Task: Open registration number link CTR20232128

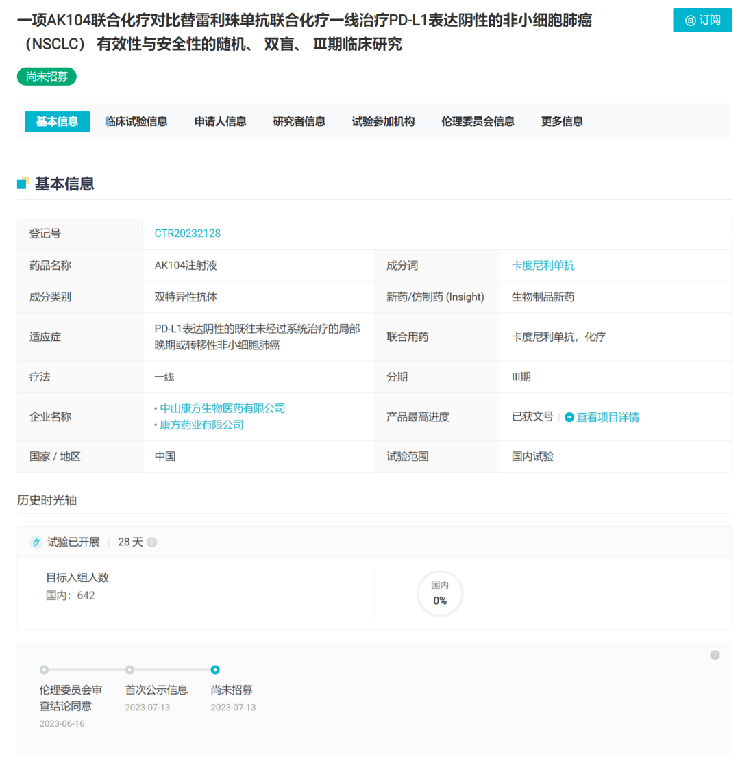Action: tap(186, 233)
